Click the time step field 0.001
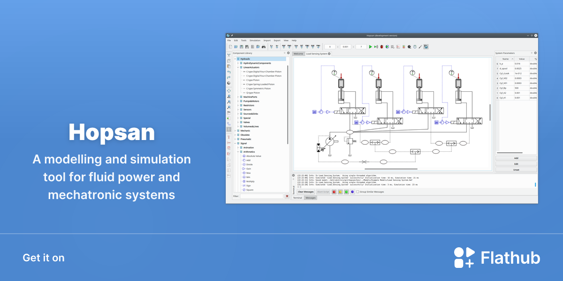The image size is (563, 281). point(345,47)
